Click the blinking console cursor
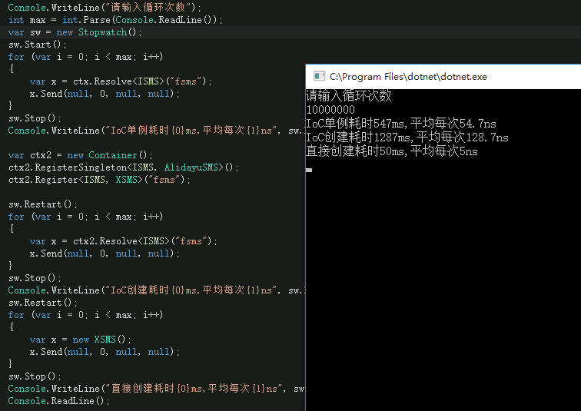 click(309, 171)
